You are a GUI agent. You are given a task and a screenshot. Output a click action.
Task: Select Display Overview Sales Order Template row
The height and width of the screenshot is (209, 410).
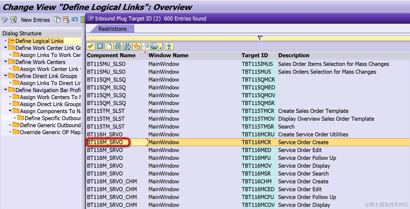coord(248,119)
